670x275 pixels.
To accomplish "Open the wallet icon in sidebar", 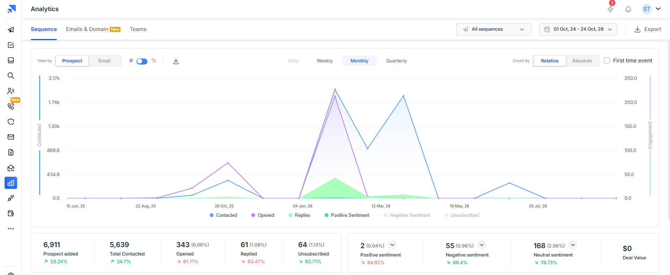I will pyautogui.click(x=11, y=213).
